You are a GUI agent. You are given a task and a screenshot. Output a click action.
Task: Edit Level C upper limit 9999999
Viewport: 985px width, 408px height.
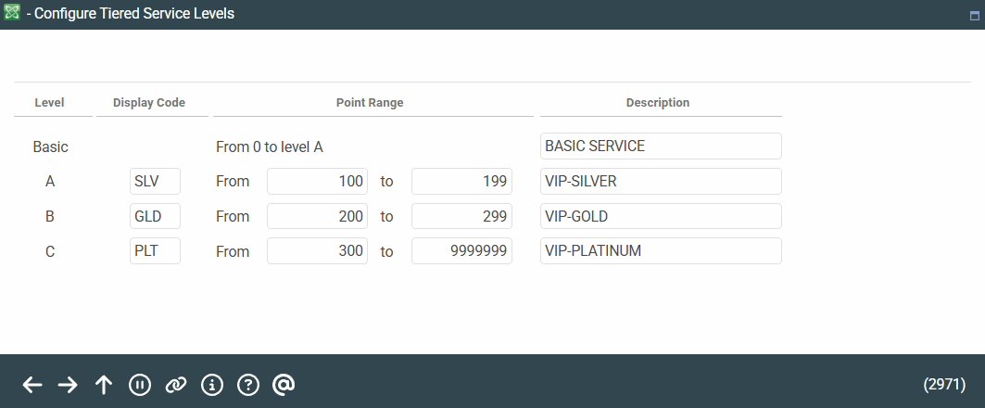coord(461,251)
